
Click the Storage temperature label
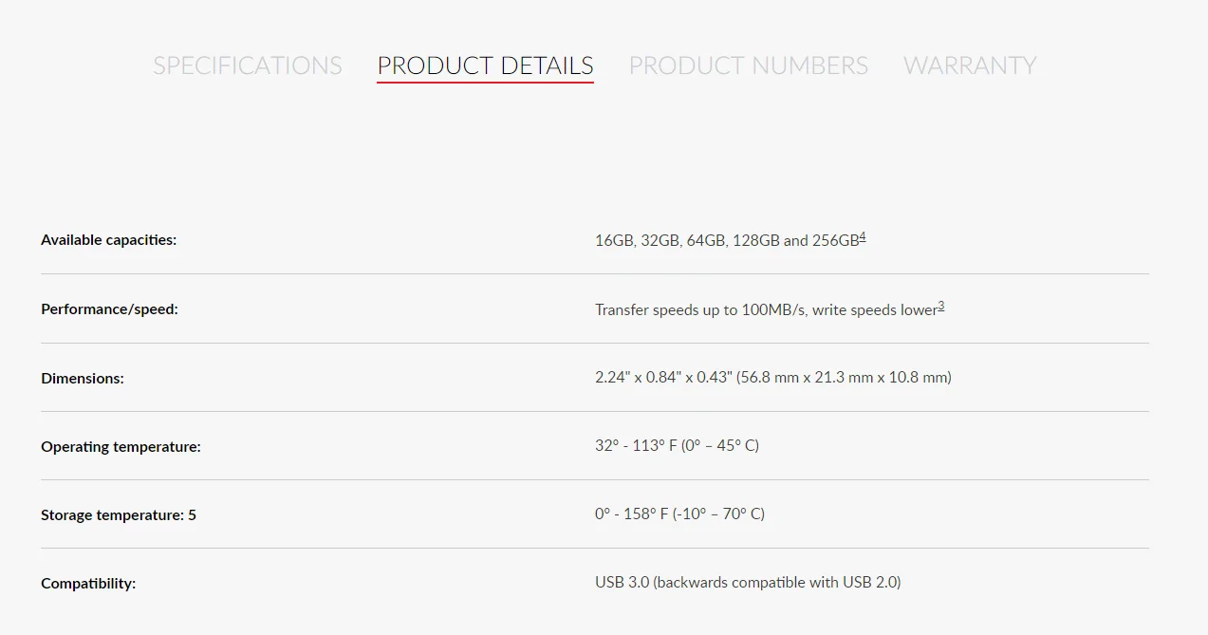click(x=119, y=515)
